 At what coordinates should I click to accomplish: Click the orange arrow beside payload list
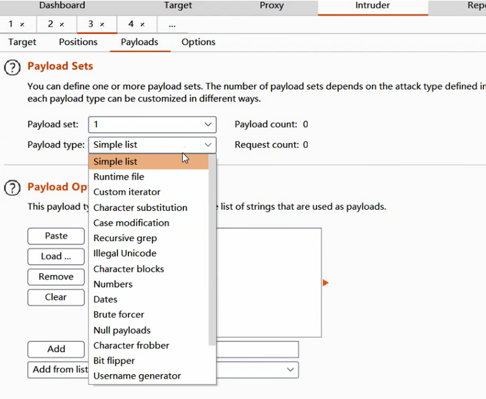click(326, 283)
